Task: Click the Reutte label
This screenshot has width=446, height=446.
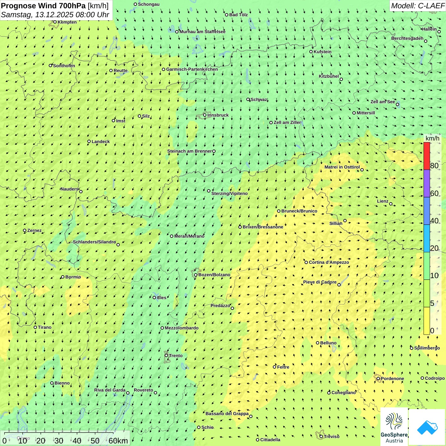Action: tap(120, 70)
